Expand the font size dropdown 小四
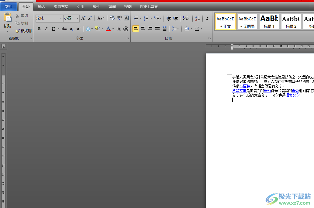This screenshot has height=208, width=314. pos(77,19)
